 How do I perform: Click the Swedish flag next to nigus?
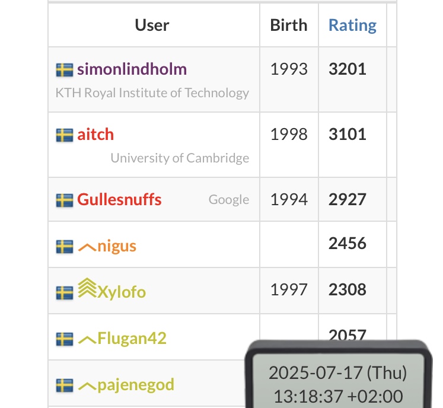click(x=65, y=247)
